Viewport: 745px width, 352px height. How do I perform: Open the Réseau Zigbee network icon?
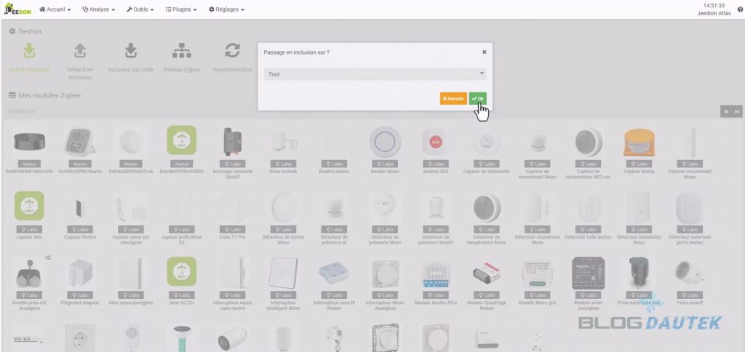181,51
